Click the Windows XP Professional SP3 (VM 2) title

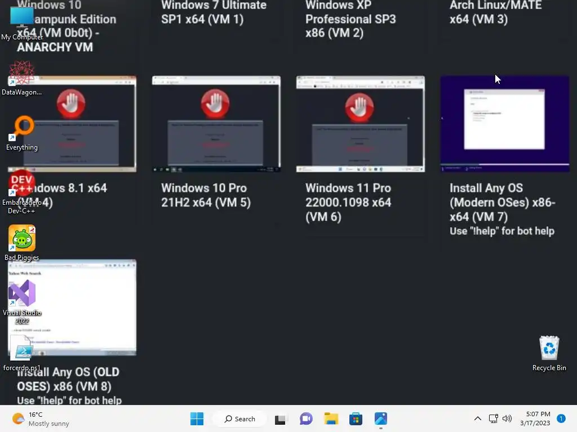coord(350,19)
